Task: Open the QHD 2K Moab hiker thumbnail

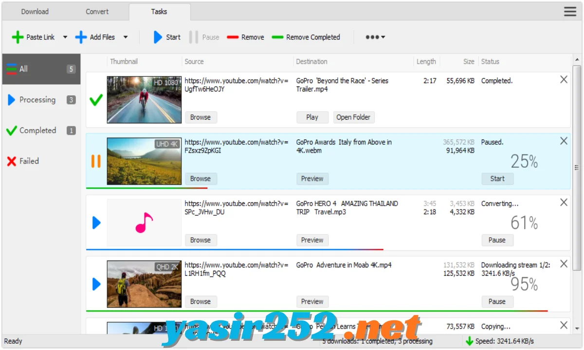Action: click(144, 284)
